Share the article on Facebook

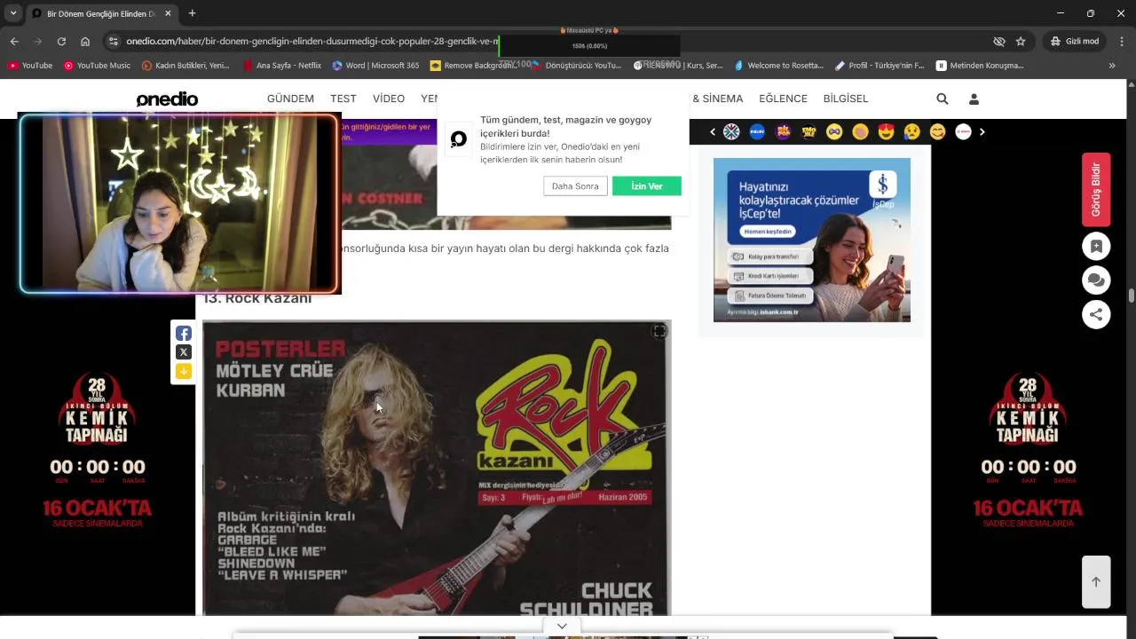pos(184,334)
